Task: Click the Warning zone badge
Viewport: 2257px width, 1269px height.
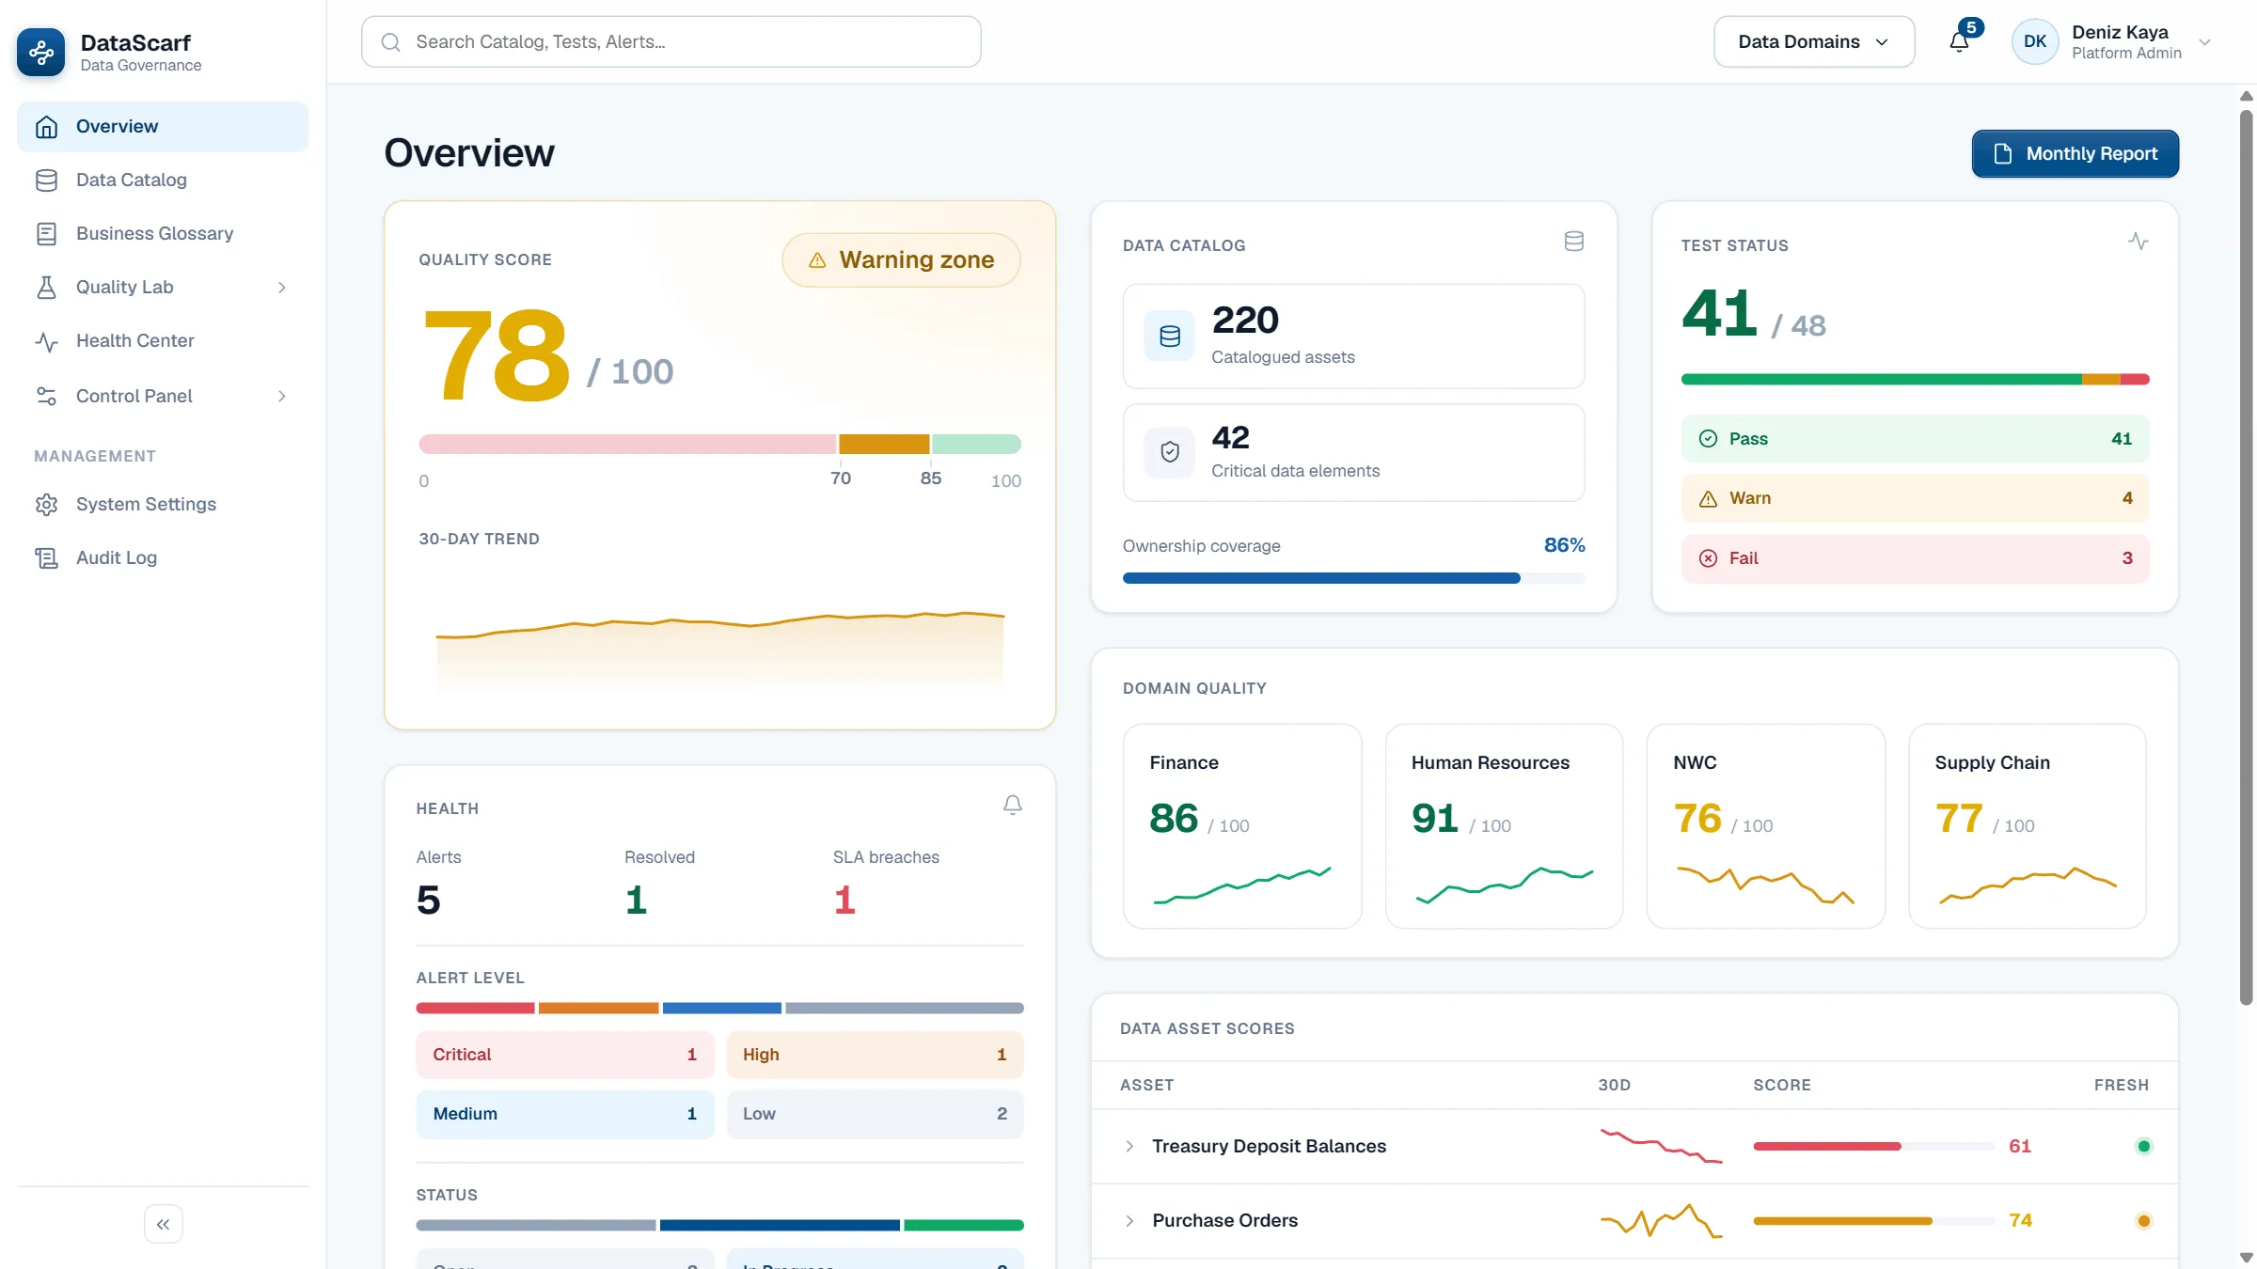Action: click(x=901, y=260)
